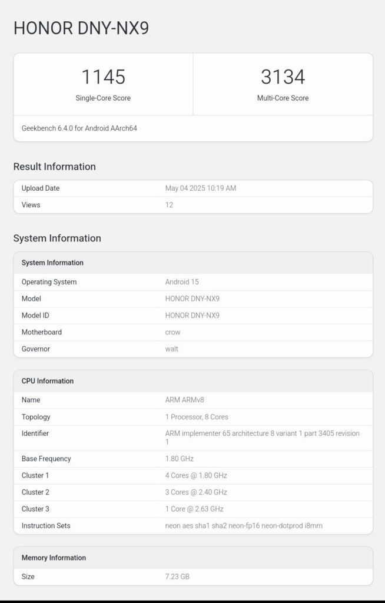
Task: Select upload date May 04 2025 10:19 AM
Action: (201, 188)
